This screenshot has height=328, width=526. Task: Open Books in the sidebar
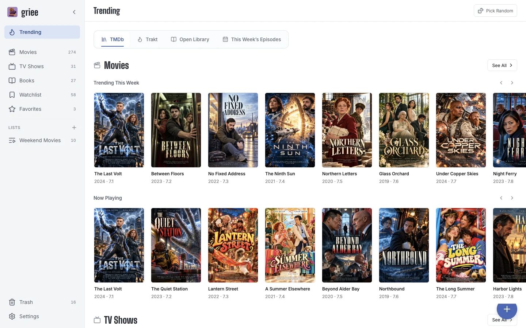[42, 81]
